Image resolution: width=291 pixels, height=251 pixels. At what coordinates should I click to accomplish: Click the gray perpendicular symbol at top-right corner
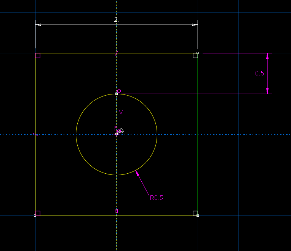[x=195, y=56]
